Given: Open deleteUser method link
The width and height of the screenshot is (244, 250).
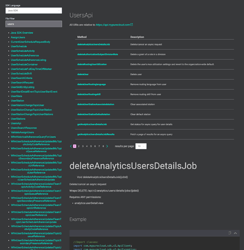Looking at the screenshot, I should 83,74.
